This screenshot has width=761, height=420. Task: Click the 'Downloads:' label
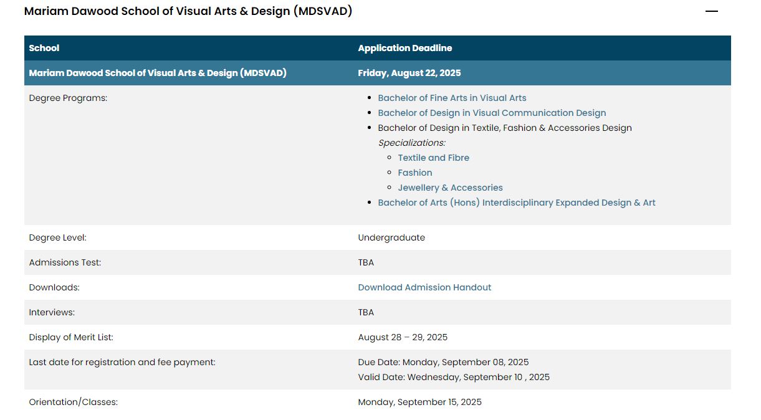pos(54,287)
